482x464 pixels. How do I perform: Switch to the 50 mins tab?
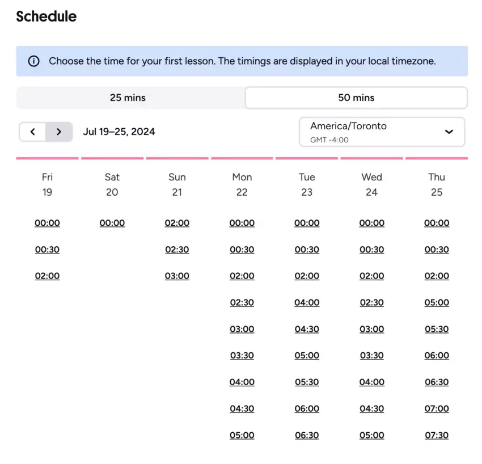[x=356, y=98]
